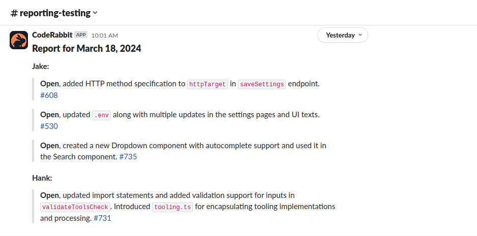Click the .env code snippet
The height and width of the screenshot is (236, 477).
coord(102,115)
